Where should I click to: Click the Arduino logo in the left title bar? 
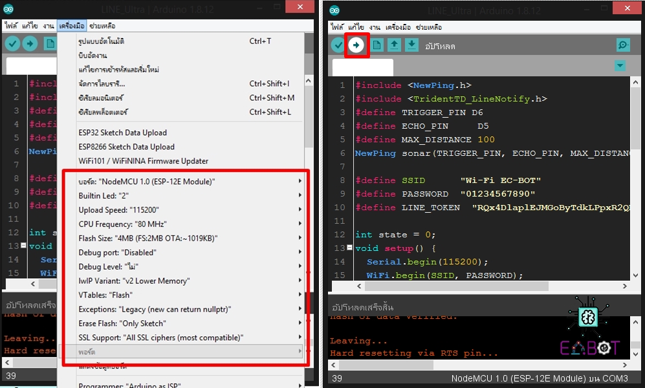[x=8, y=8]
